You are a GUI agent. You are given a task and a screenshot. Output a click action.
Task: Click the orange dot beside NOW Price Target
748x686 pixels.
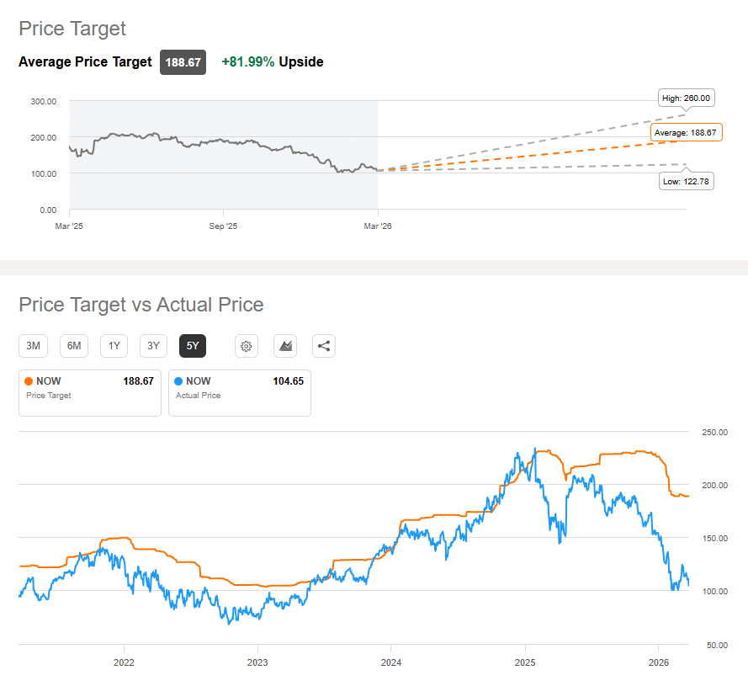30,381
